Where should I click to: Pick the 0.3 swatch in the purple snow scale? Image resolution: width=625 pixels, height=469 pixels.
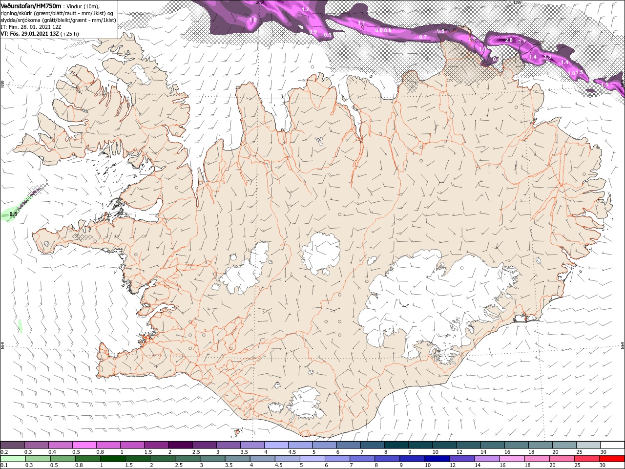pos(37,445)
